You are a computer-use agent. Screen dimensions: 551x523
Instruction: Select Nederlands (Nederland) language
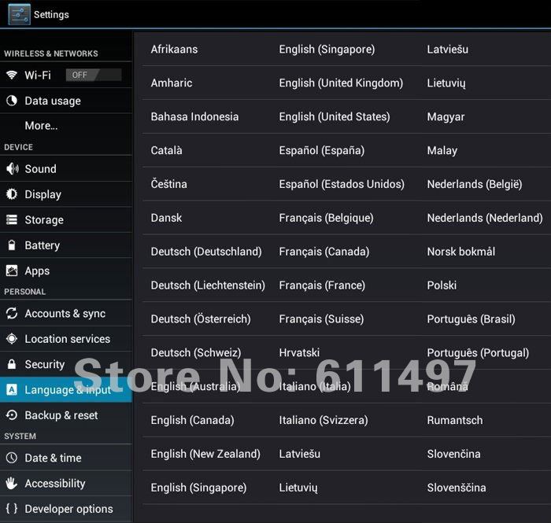tap(485, 218)
